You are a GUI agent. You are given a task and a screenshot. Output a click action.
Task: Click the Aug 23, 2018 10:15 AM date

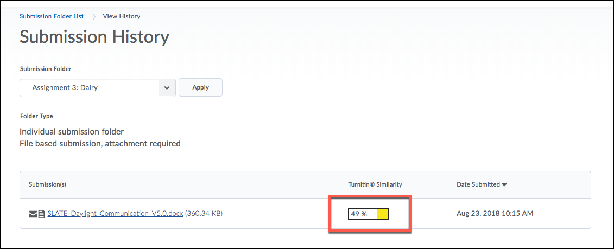click(x=495, y=214)
